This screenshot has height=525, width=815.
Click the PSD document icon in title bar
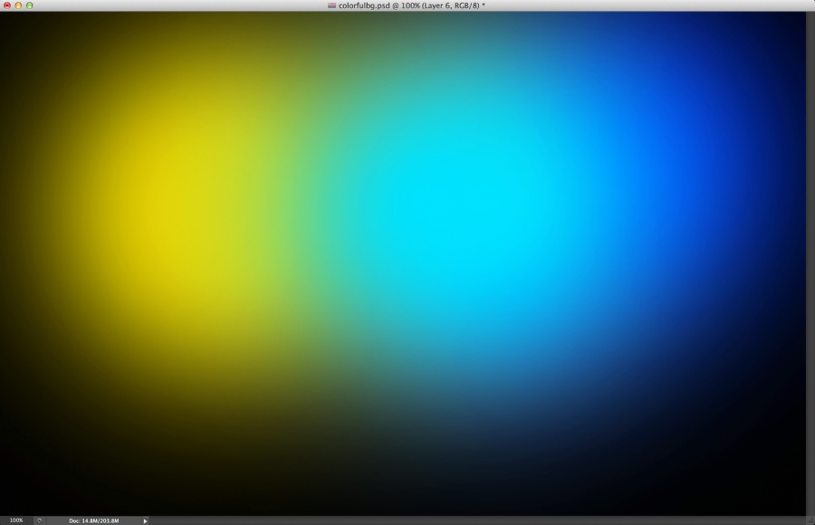tap(331, 5)
